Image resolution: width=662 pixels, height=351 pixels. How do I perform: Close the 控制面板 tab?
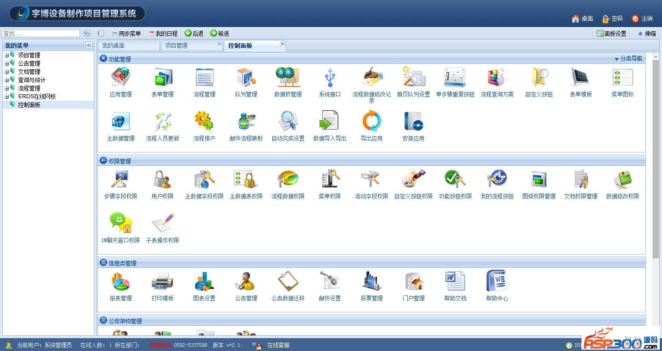(282, 44)
